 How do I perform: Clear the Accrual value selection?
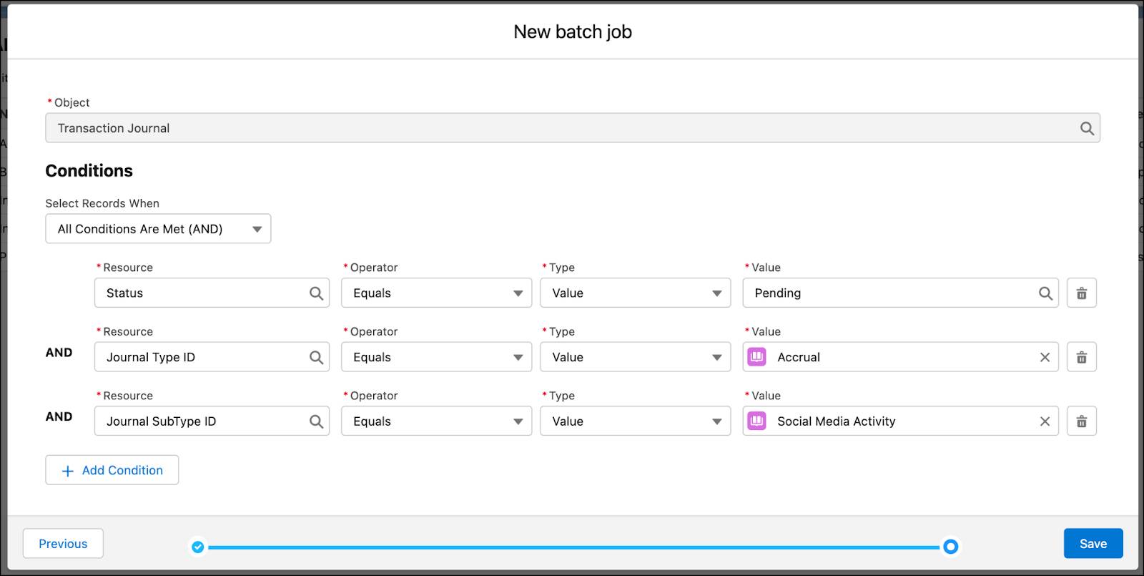[x=1045, y=357]
